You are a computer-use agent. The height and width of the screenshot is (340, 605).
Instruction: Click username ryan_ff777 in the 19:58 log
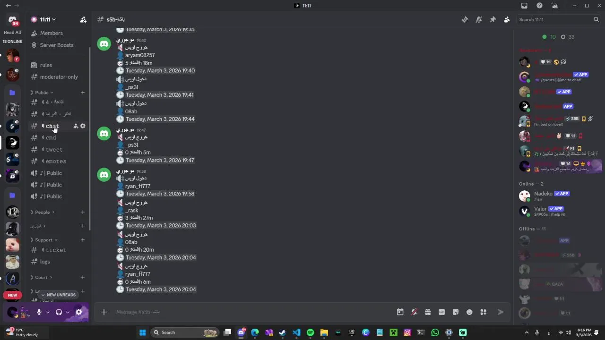[138, 186]
